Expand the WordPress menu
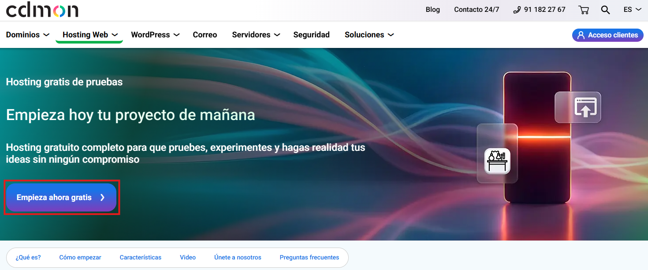Image resolution: width=648 pixels, height=270 pixels. point(155,35)
